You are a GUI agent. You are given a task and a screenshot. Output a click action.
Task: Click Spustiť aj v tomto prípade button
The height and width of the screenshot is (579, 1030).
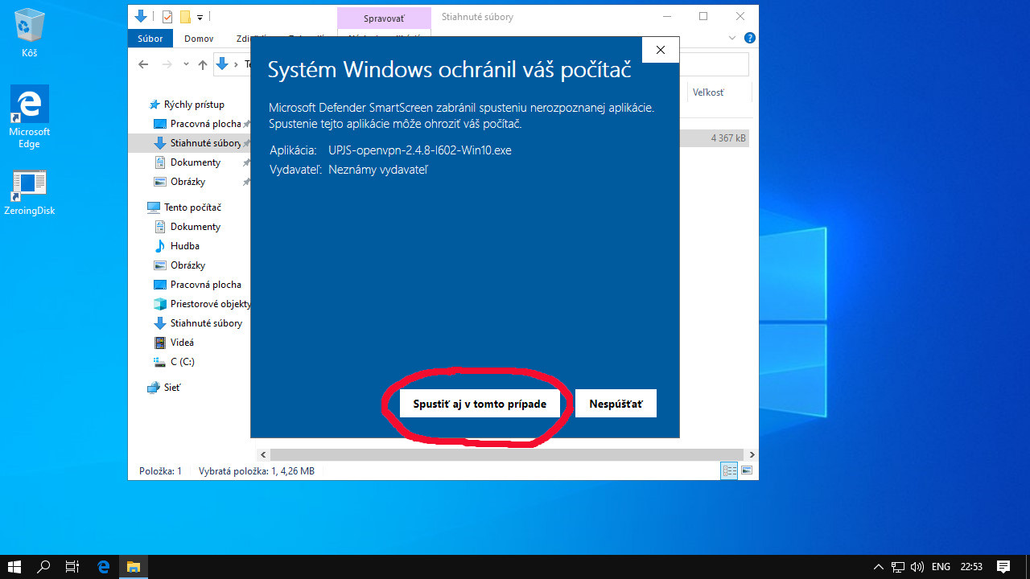[x=480, y=404]
